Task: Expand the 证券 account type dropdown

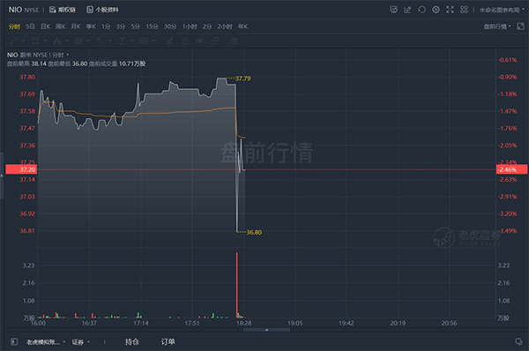Action: coord(80,342)
